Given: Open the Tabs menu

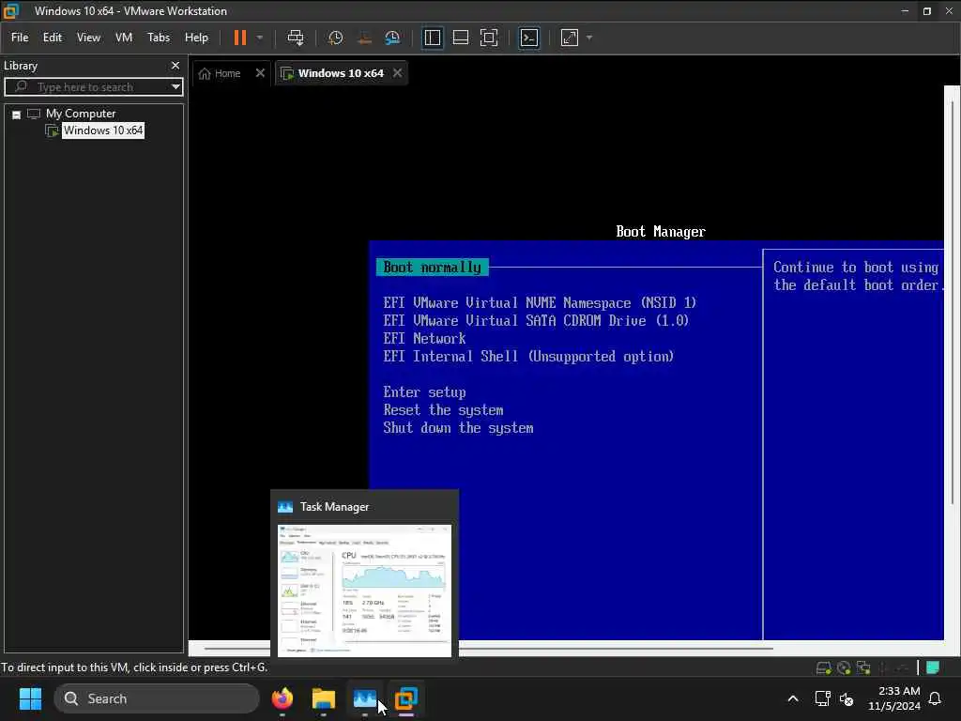Looking at the screenshot, I should [x=158, y=38].
